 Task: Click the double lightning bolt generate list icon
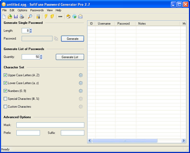pyautogui.click(x=52, y=17)
